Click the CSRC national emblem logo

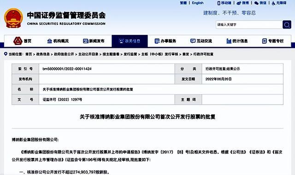(13, 18)
